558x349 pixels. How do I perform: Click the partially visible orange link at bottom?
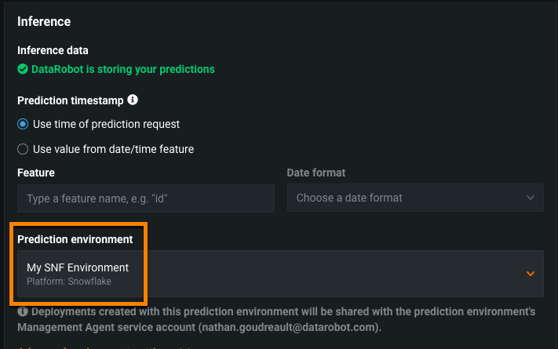click(94, 347)
